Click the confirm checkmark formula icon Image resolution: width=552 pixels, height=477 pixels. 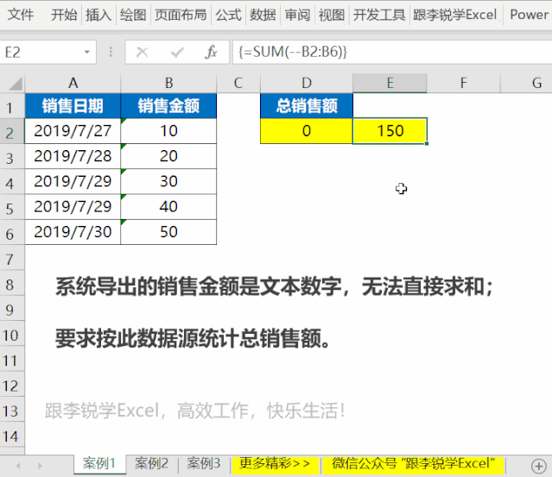[177, 53]
